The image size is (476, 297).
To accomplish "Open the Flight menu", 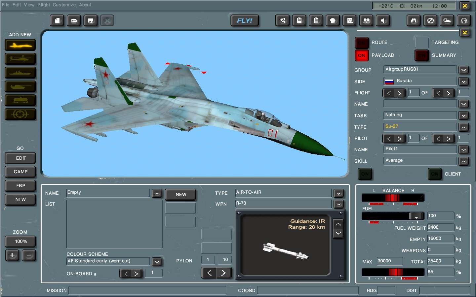I will pyautogui.click(x=44, y=5).
